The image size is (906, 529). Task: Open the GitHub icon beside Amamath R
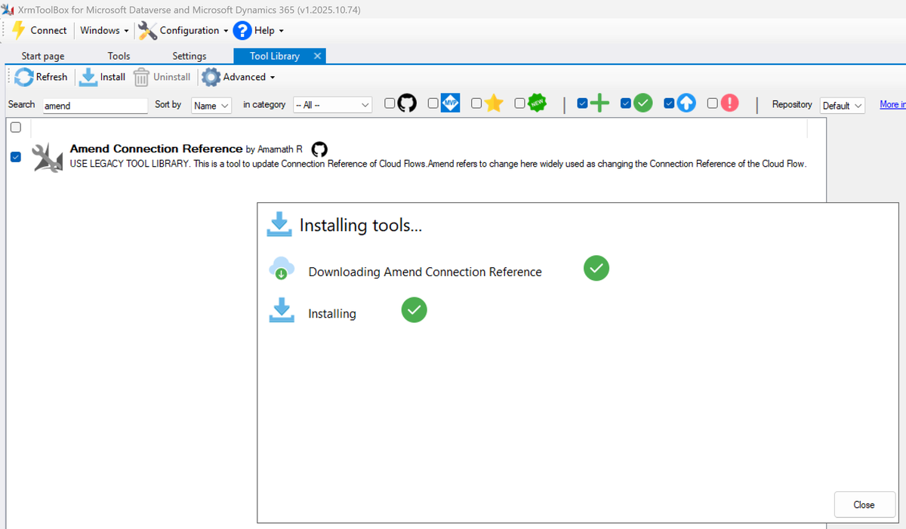click(x=319, y=149)
